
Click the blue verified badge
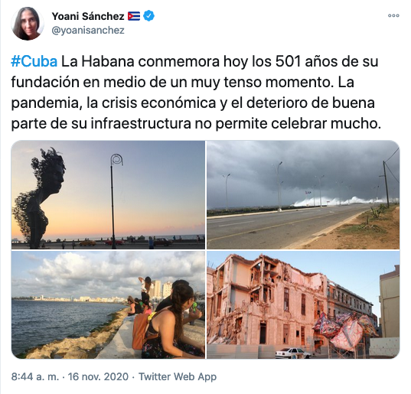149,16
